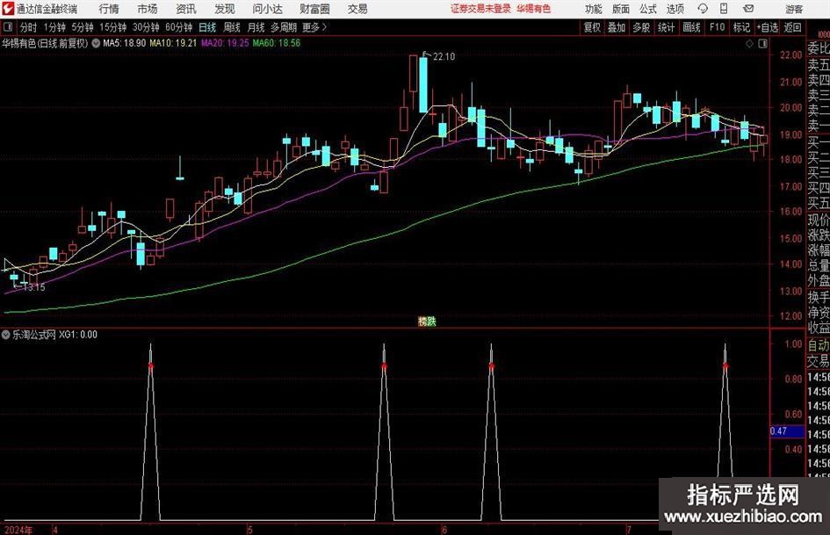Image resolution: width=830 pixels, height=535 pixels.
Task: Click the 13.15 low price marker
Action: (34, 287)
